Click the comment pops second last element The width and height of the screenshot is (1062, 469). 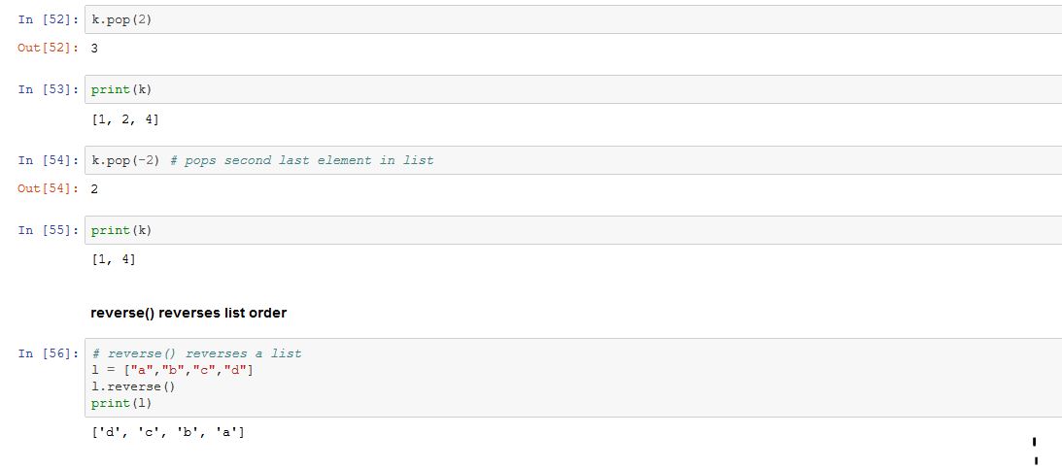coord(301,160)
